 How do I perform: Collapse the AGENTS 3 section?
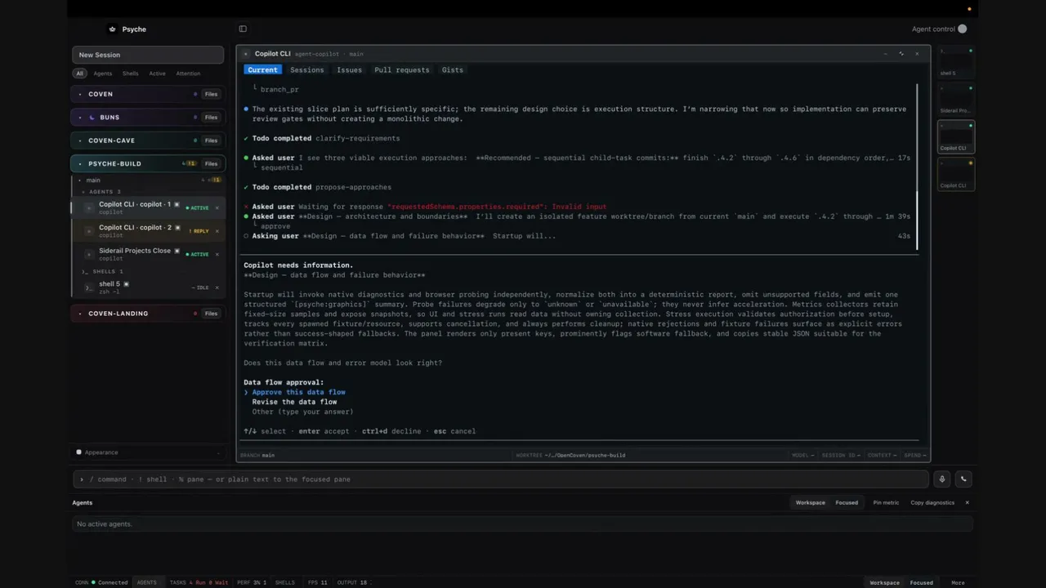(105, 192)
